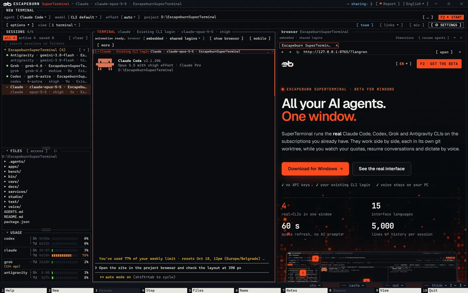Screen dimensions: 468x293
Task: Refresh the FILES panel
Action: [x=55, y=151]
